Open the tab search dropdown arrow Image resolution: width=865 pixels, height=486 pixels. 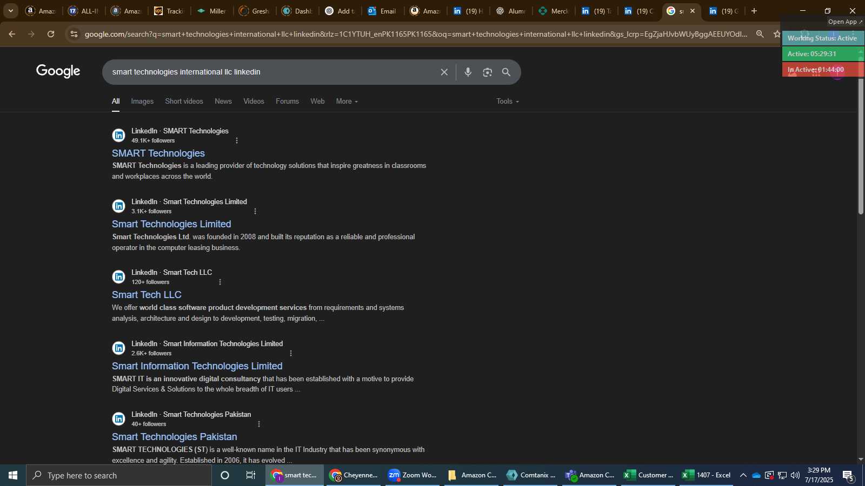(10, 11)
